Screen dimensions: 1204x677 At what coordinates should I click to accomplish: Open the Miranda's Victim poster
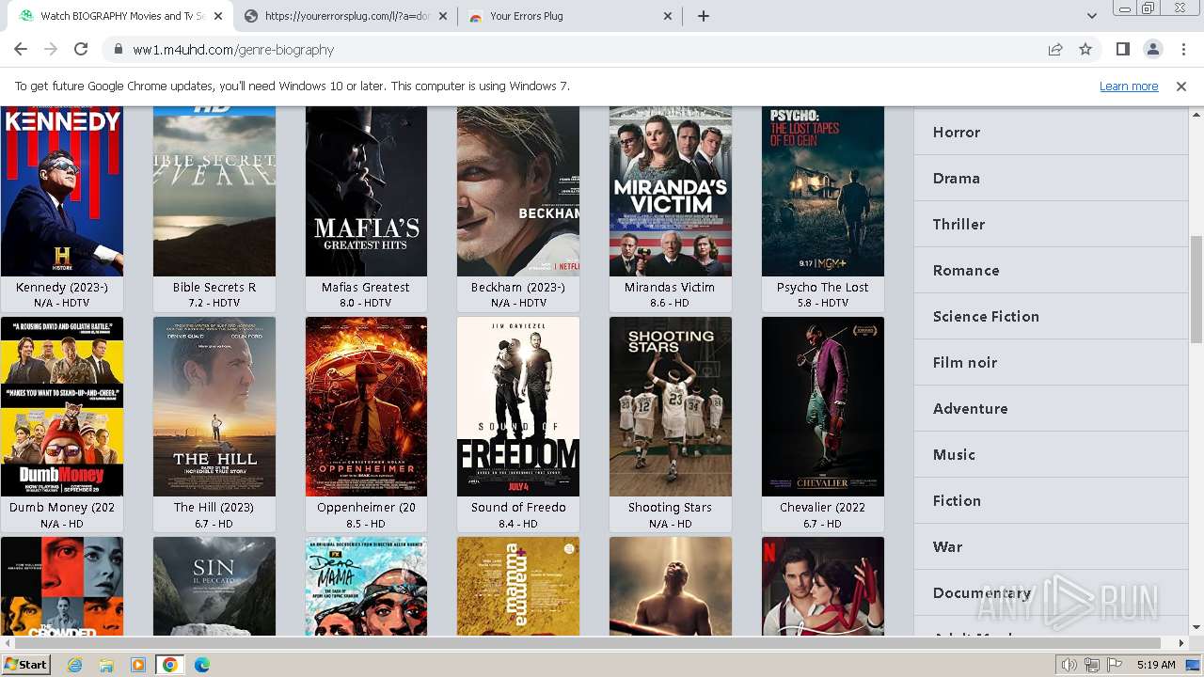coord(671,191)
